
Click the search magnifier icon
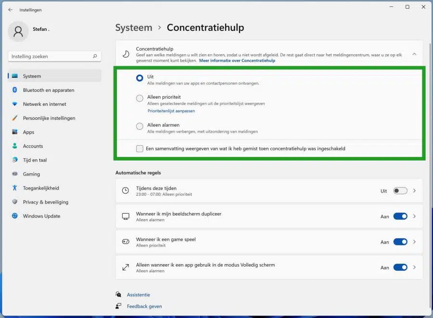pos(95,56)
